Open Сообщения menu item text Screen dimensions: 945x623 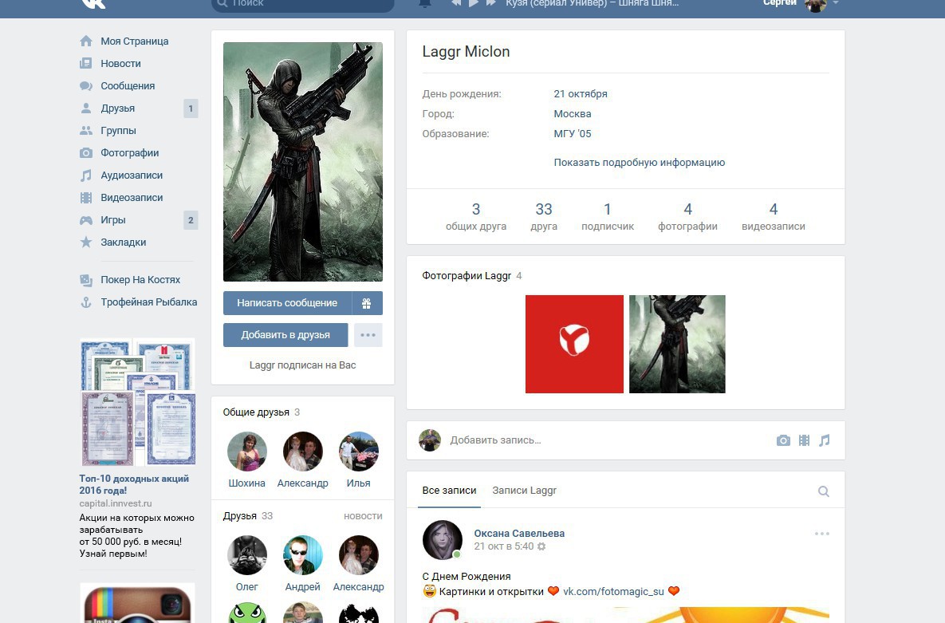pos(128,85)
